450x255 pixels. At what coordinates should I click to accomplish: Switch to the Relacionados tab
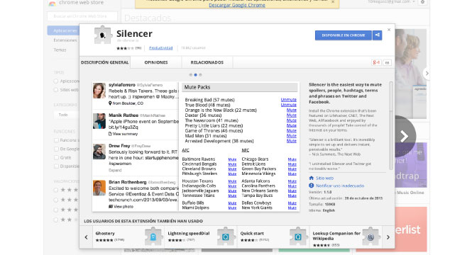(x=207, y=62)
